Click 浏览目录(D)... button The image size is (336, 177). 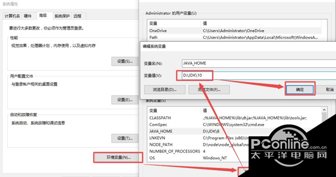(x=165, y=90)
